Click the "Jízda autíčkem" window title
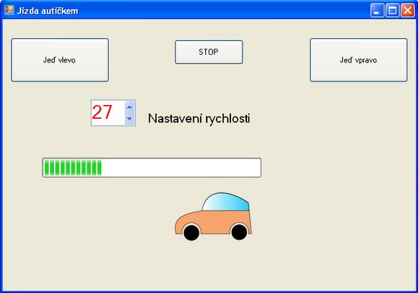 48,11
